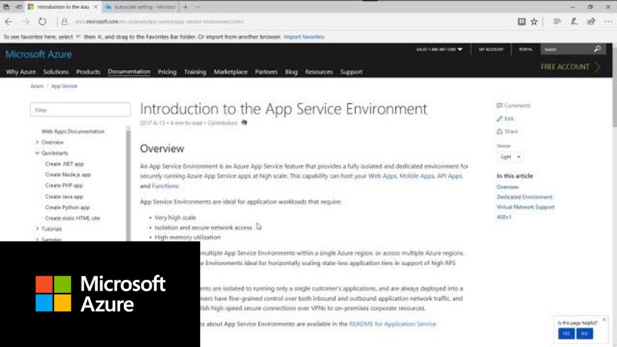Open Create PHP app in sidebar
This screenshot has width=617, height=347.
(64, 186)
